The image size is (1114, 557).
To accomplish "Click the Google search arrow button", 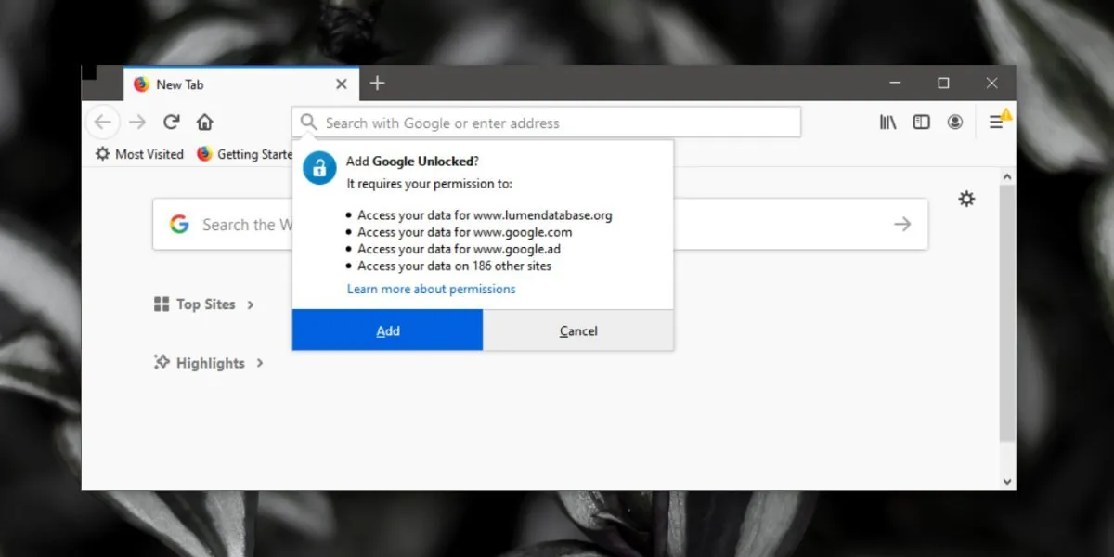I will coord(902,224).
